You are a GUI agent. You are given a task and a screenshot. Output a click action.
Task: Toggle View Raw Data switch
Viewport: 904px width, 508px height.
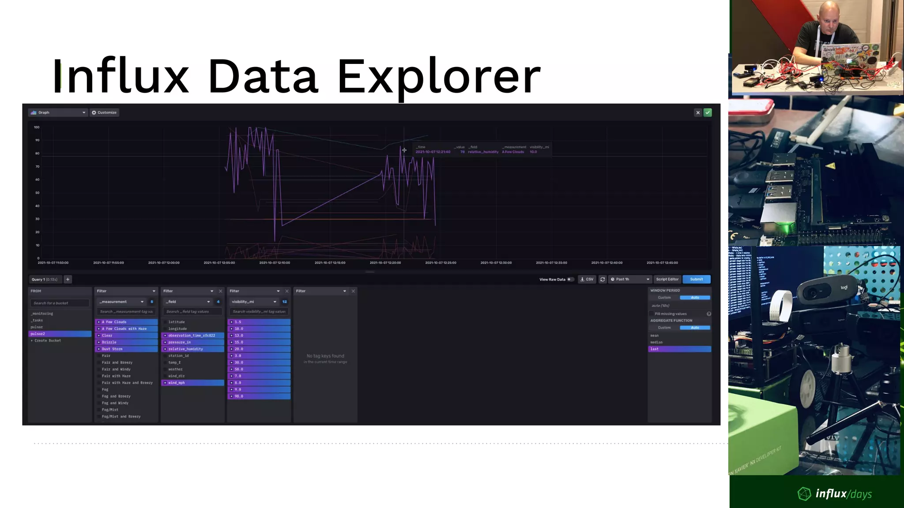point(570,279)
